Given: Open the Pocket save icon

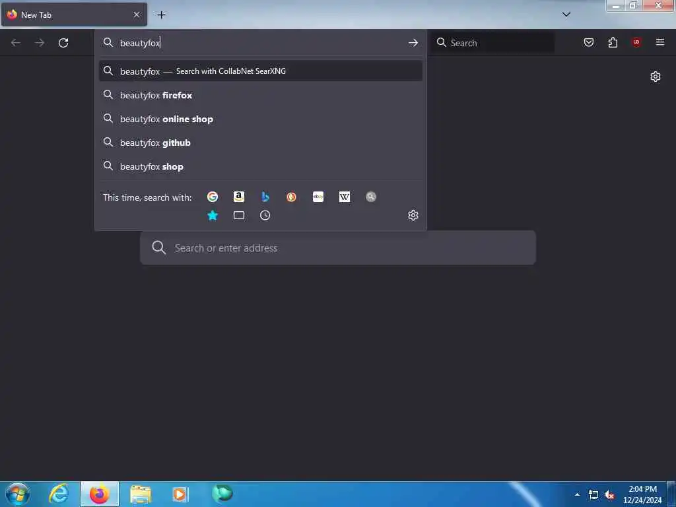Looking at the screenshot, I should pos(589,42).
